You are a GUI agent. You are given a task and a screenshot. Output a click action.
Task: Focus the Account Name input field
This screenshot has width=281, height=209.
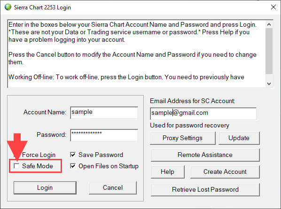tap(104, 112)
